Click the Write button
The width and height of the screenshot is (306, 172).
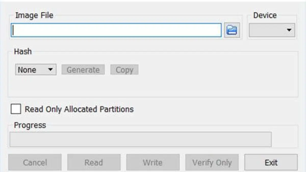[x=152, y=162]
